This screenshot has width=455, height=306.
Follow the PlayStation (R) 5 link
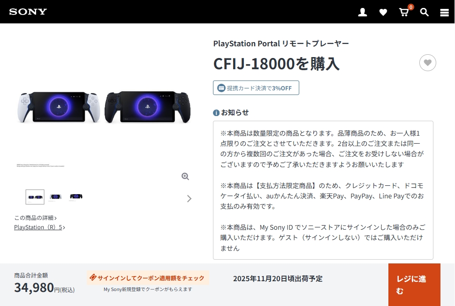coord(39,227)
